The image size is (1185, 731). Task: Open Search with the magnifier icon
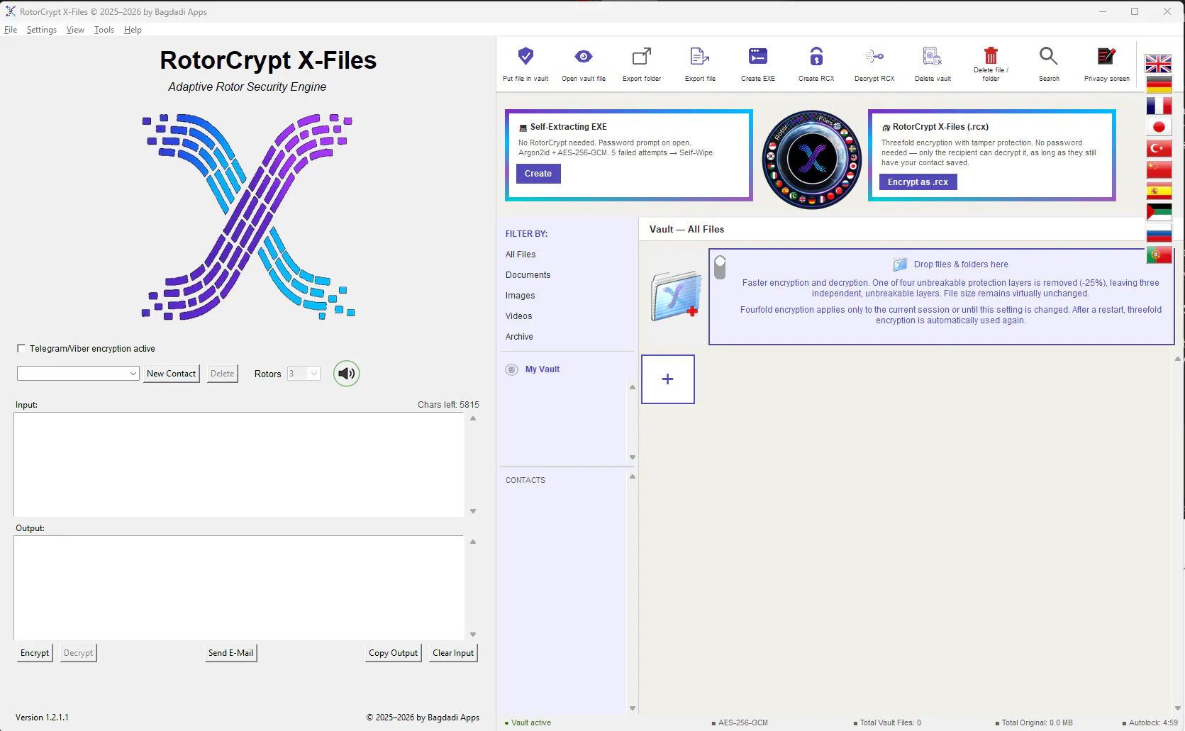click(x=1049, y=56)
